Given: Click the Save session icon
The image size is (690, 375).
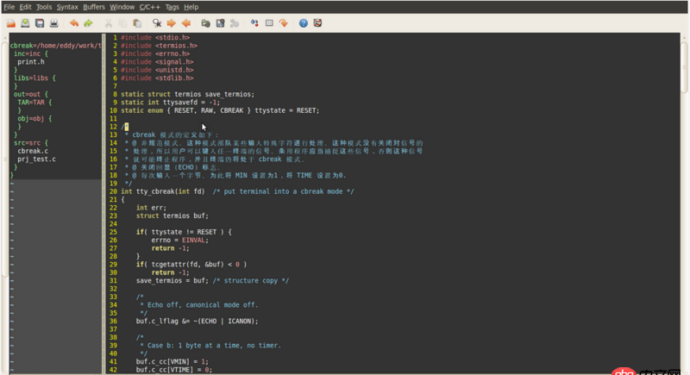Looking at the screenshot, I should click(x=220, y=23).
